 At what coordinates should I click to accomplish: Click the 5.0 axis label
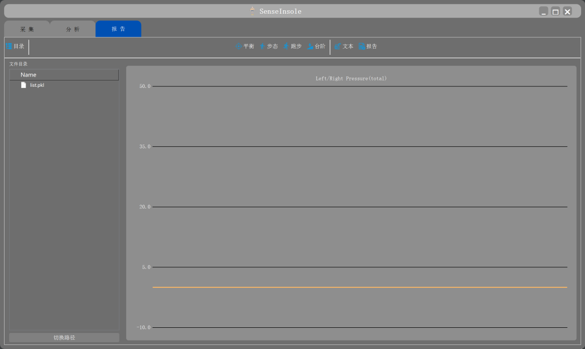click(x=146, y=267)
